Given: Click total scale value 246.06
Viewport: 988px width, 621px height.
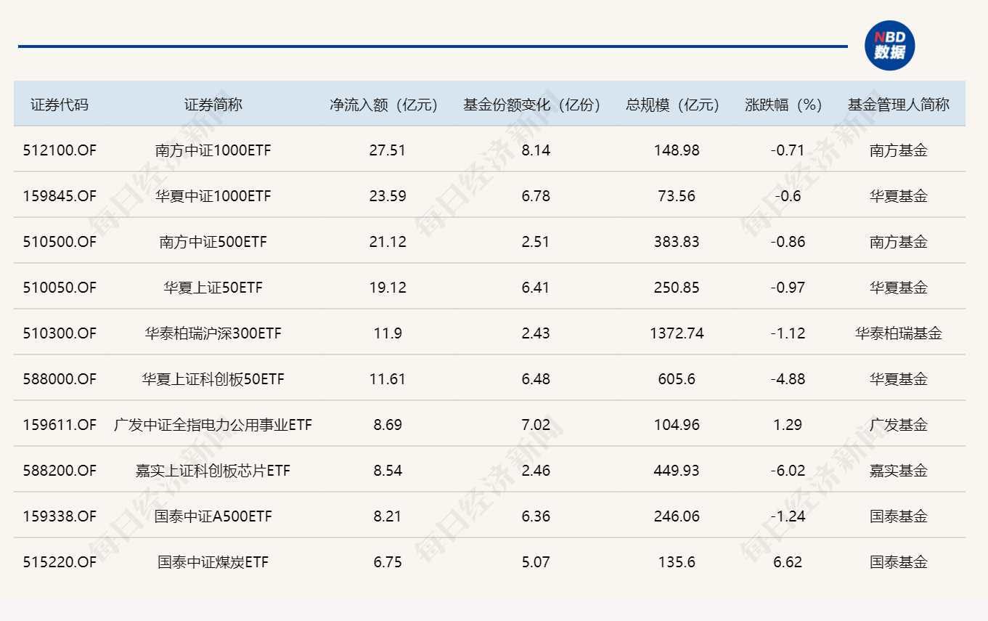Looking at the screenshot, I should [676, 516].
